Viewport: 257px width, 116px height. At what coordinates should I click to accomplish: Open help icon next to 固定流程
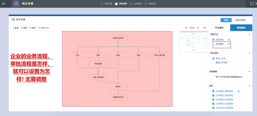[229, 40]
